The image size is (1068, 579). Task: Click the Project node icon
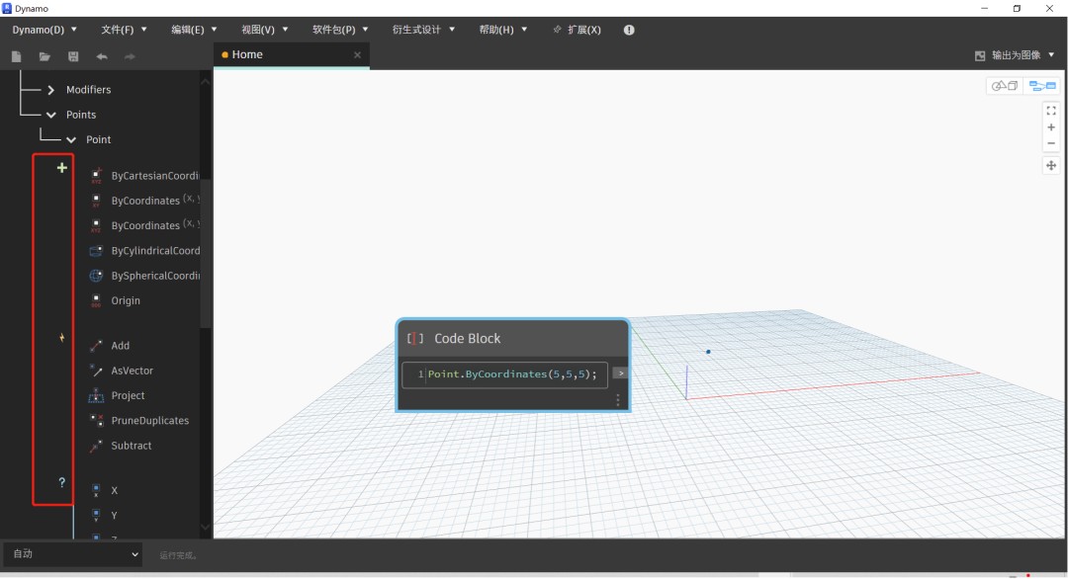[x=96, y=395]
